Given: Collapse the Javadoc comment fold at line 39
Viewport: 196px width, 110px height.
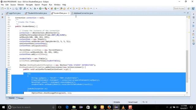Looking at the screenshot, I should tap(10, 20).
